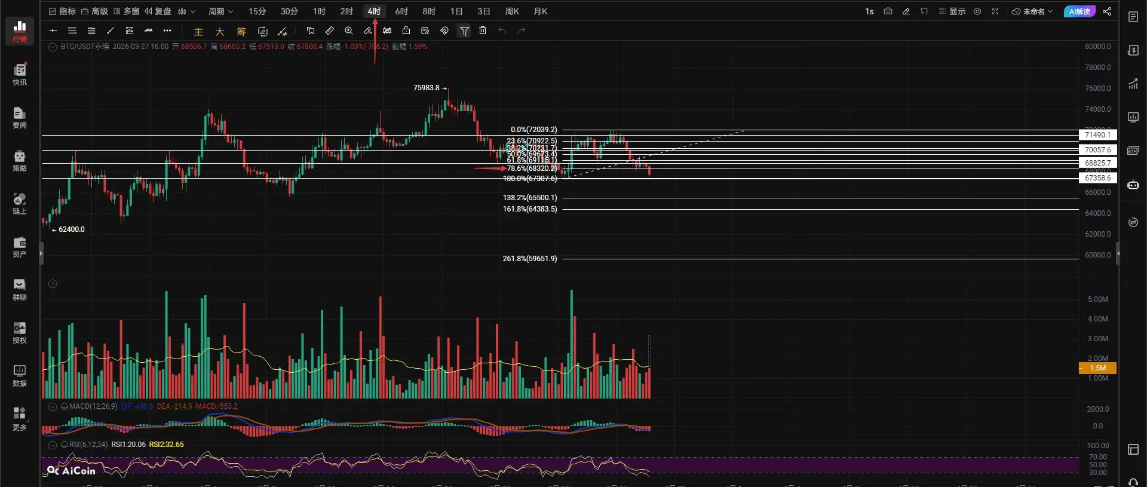Select the ruler measure tool

330,30
